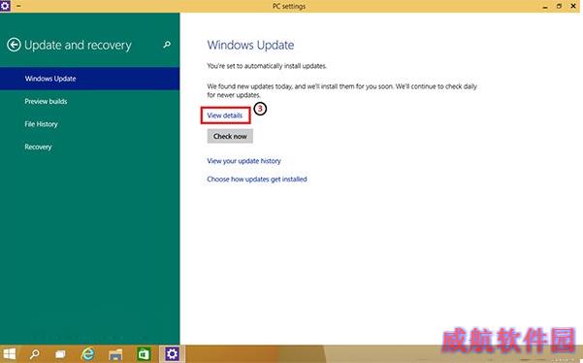Click the back arrow beside Update and recovery
583x363 pixels.
pyautogui.click(x=14, y=45)
